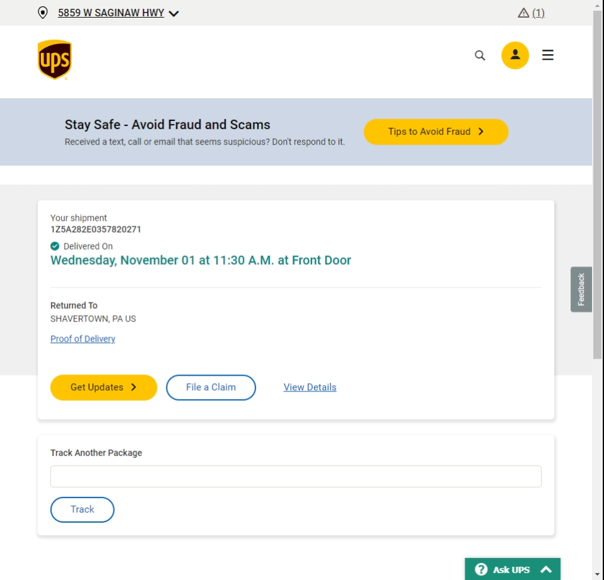This screenshot has height=580, width=604.
Task: Click the File a Claim button
Action: tap(211, 388)
